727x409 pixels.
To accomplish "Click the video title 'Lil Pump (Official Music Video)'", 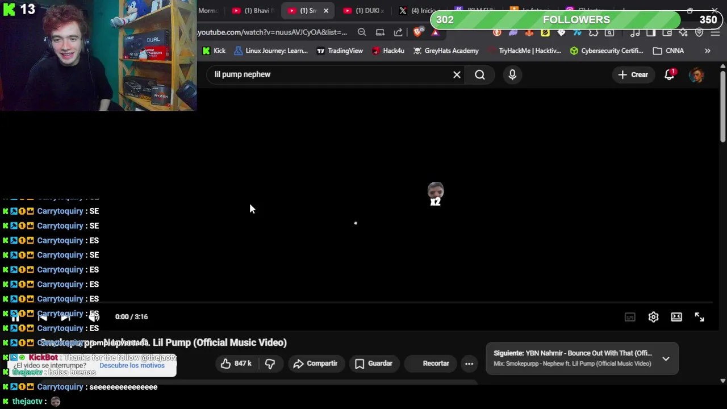I will 220,343.
